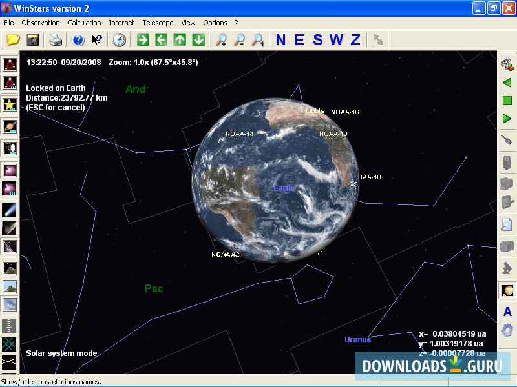The height and width of the screenshot is (387, 517).
Task: Play animation backward green triangle
Action: tap(507, 83)
